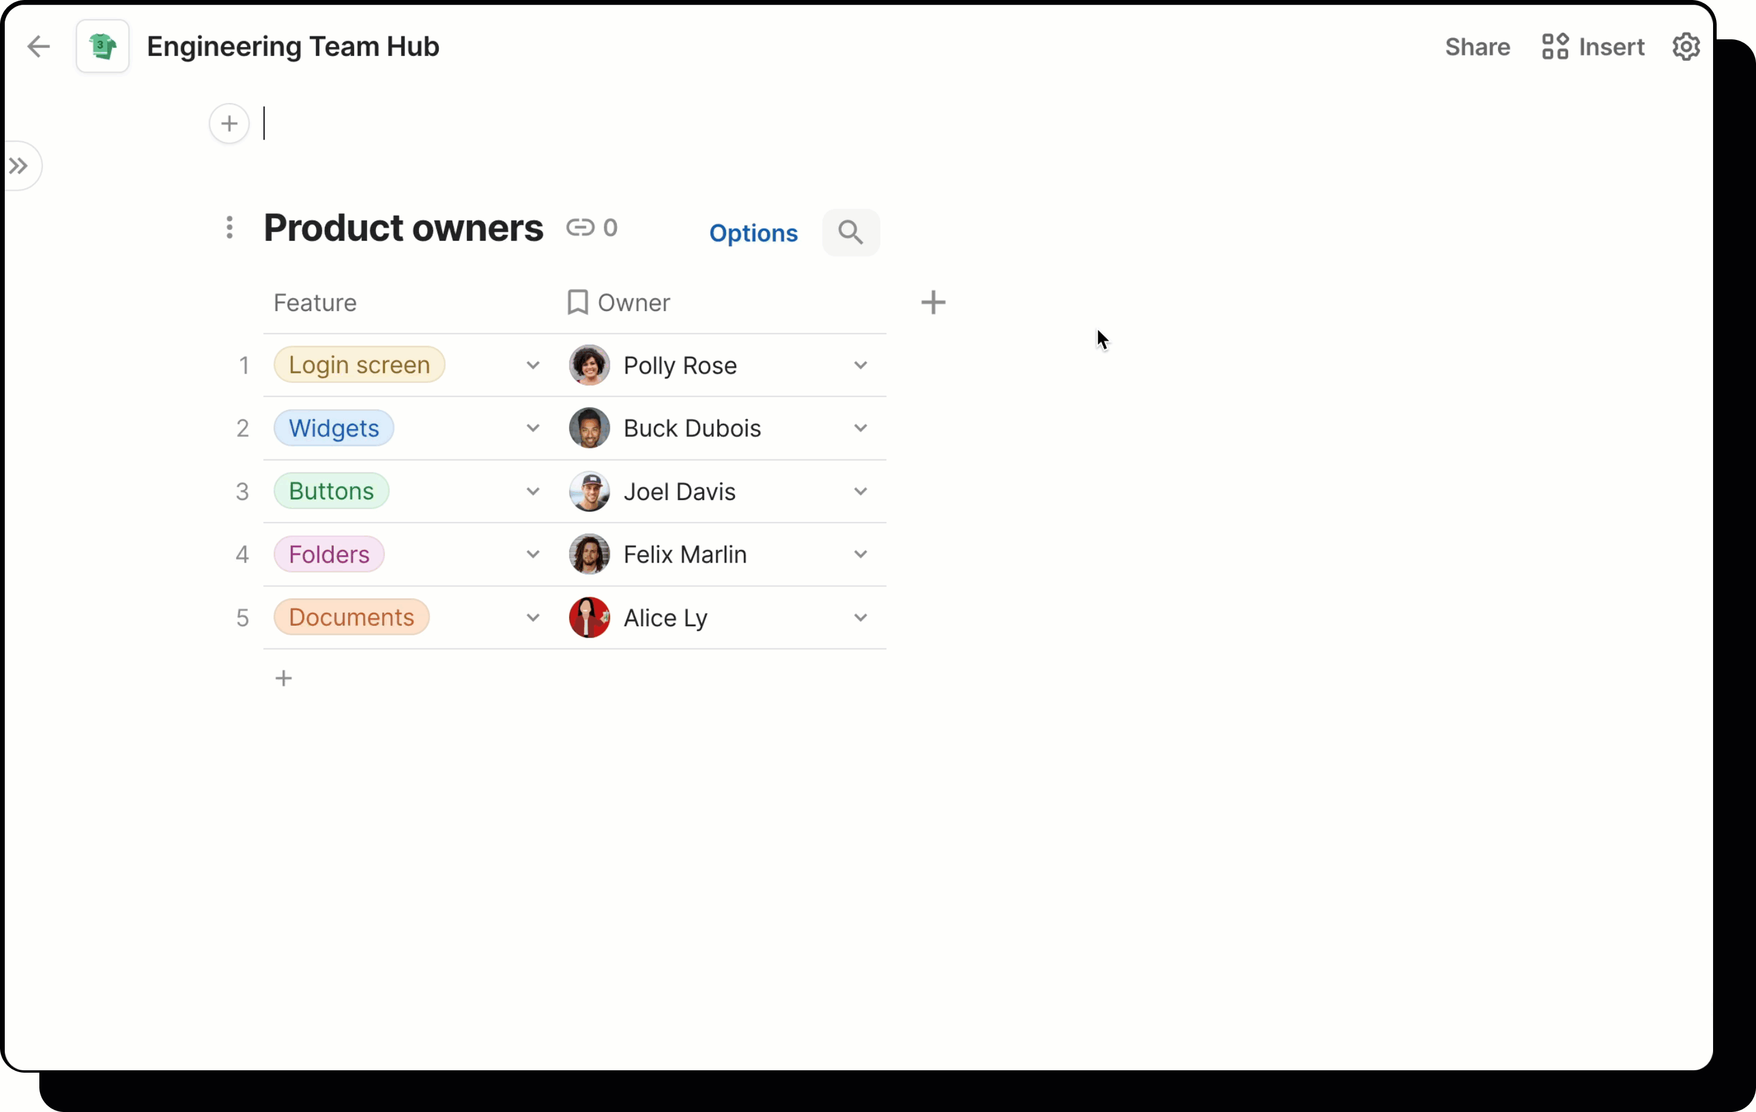
Task: Open the table drag handle menu
Action: [x=229, y=228]
